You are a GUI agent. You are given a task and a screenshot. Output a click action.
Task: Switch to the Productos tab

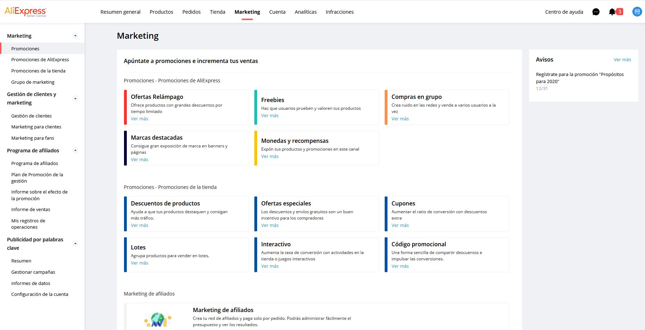coord(161,12)
